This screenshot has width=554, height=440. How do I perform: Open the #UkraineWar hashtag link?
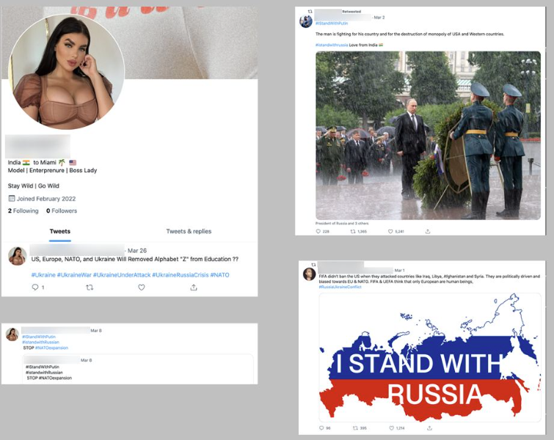pos(74,275)
